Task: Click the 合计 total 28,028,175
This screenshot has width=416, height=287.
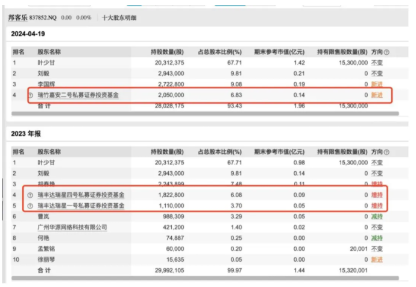Action: pos(169,106)
